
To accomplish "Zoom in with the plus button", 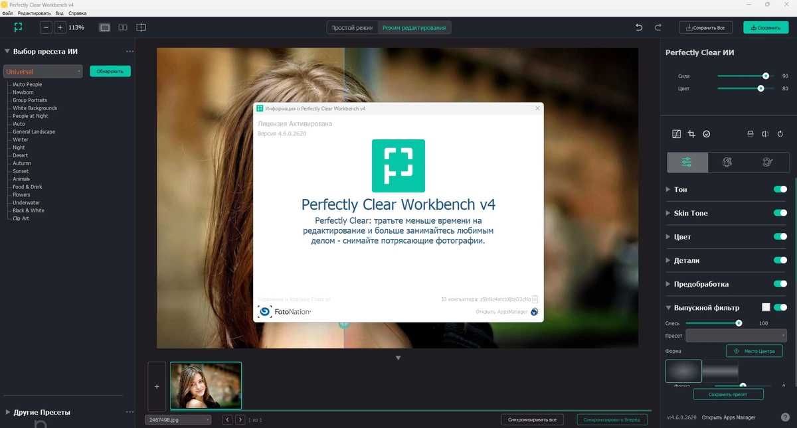I will click(x=60, y=27).
